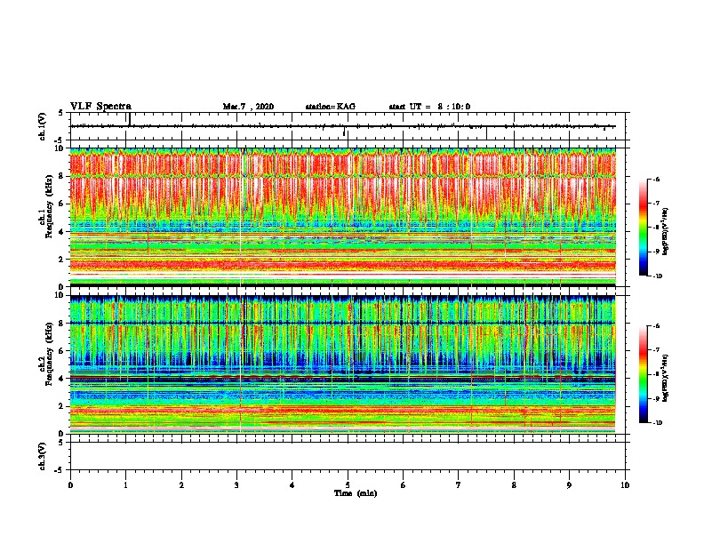Click the "VLF Spectra" plot title
The image size is (704, 544).
pos(100,107)
